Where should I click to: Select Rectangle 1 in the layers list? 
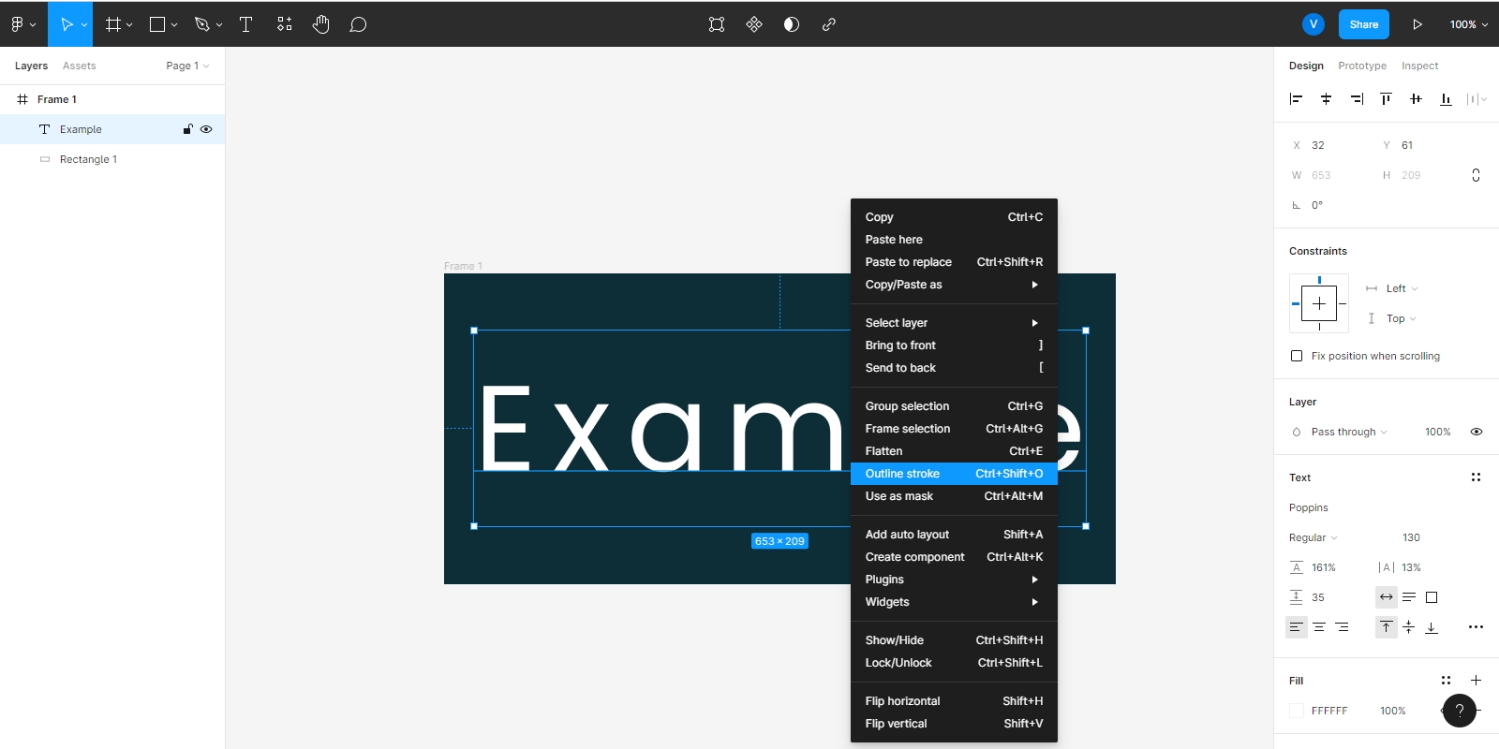[x=88, y=159]
